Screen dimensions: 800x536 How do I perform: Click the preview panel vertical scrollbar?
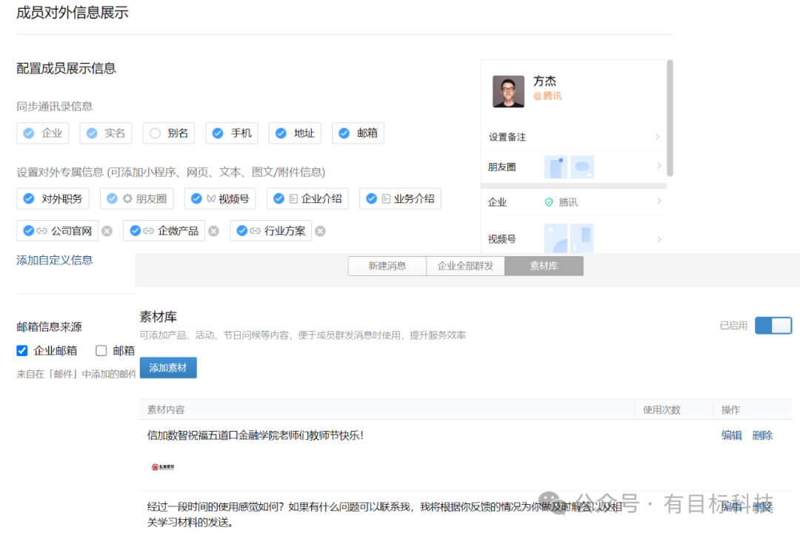pyautogui.click(x=670, y=118)
